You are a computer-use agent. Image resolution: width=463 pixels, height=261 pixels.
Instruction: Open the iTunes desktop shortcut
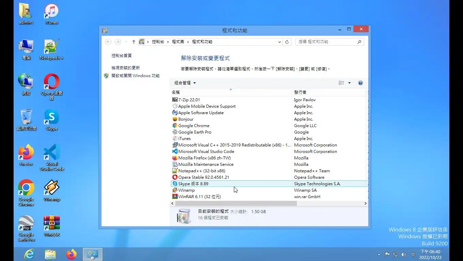click(52, 14)
